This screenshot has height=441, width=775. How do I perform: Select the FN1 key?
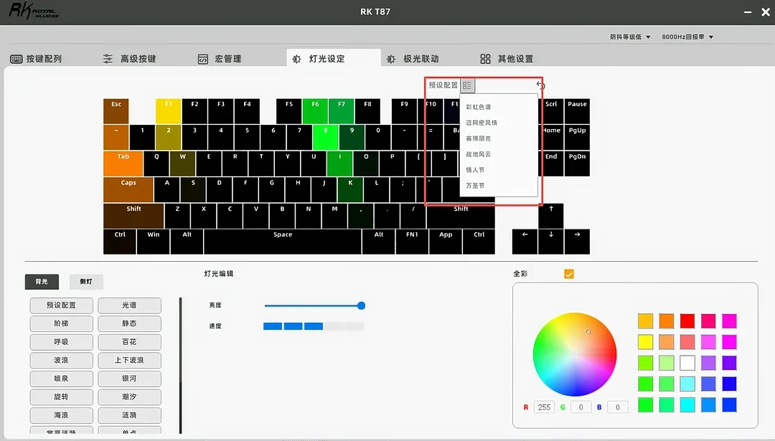click(x=412, y=242)
